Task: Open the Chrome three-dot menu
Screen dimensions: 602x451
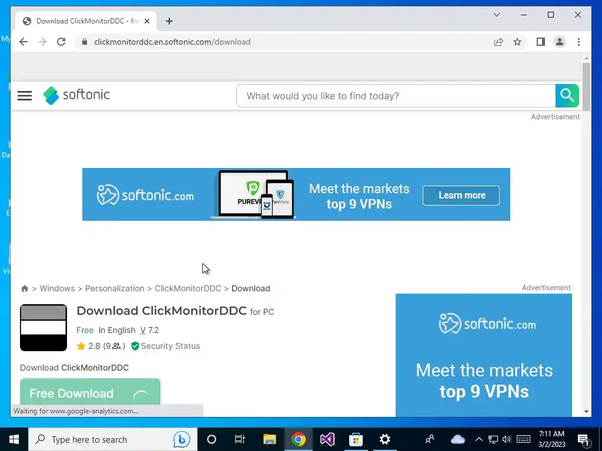Action: click(578, 42)
